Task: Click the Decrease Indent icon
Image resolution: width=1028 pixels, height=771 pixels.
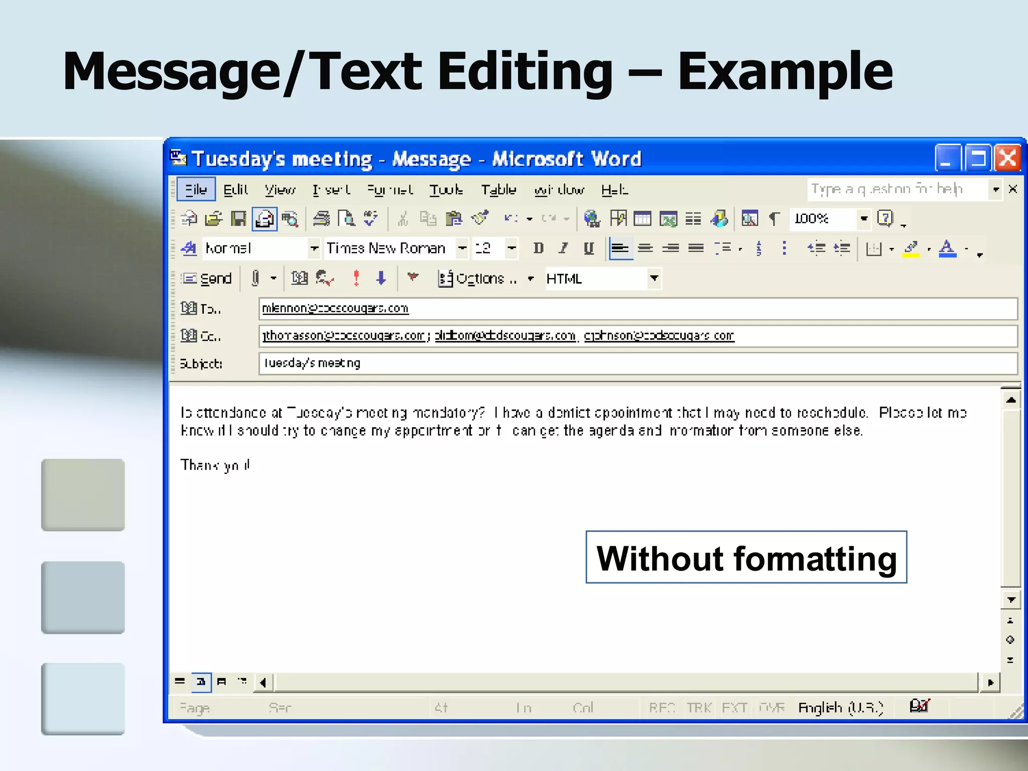Action: pyautogui.click(x=817, y=248)
